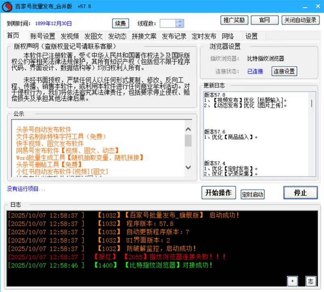
Task: Click the 推广奖励 button
Action: [234, 20]
